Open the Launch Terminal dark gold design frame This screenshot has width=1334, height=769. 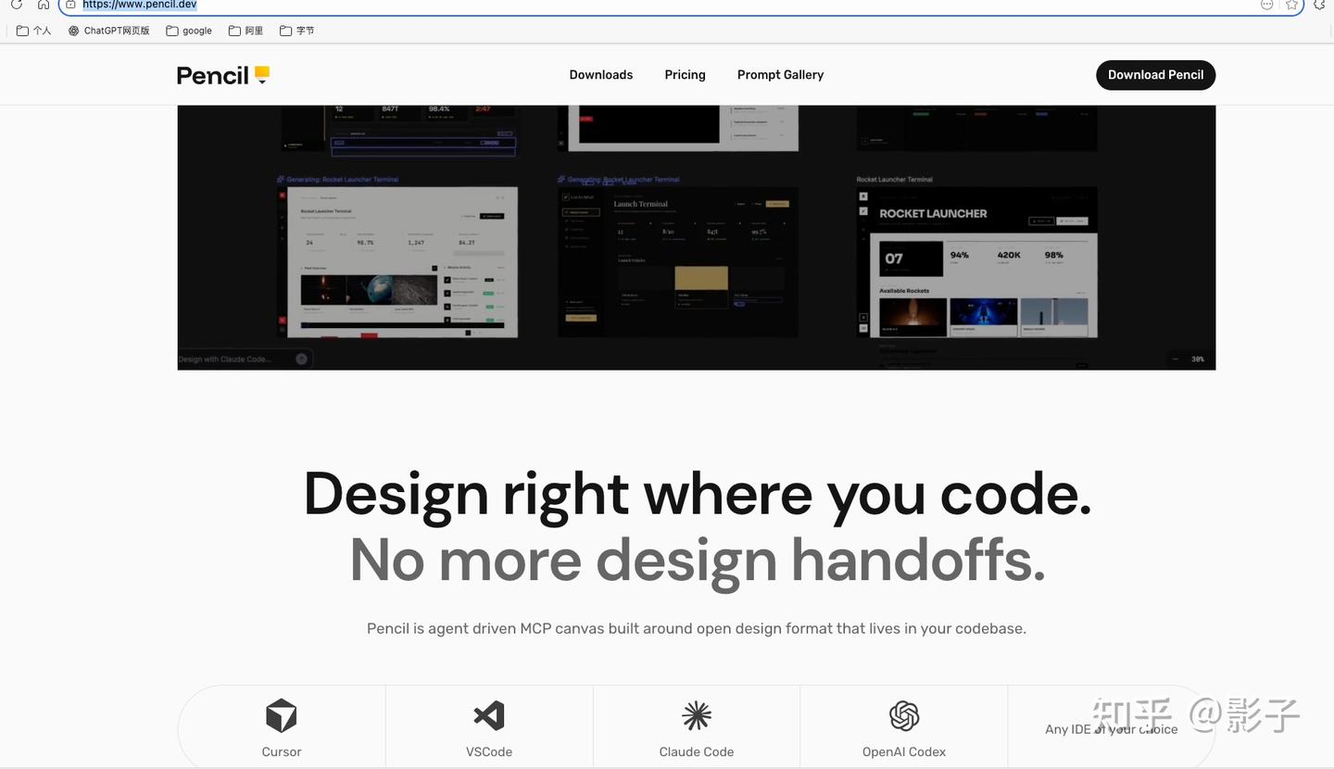click(x=678, y=262)
